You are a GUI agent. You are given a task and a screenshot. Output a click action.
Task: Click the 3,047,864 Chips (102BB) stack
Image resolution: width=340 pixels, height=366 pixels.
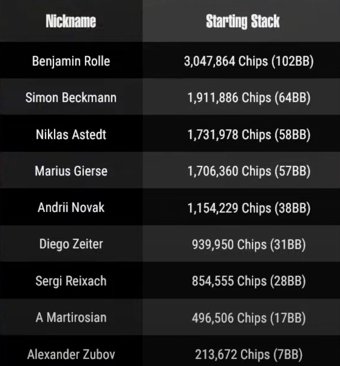tap(249, 61)
